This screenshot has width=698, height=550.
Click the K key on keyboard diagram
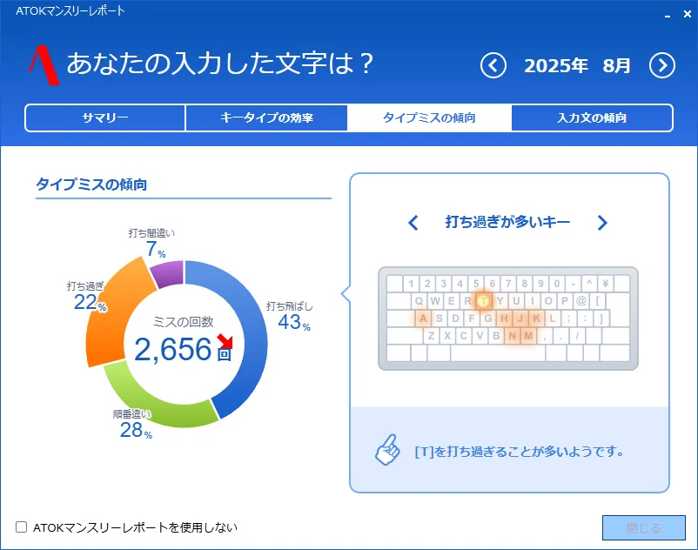[x=536, y=319]
